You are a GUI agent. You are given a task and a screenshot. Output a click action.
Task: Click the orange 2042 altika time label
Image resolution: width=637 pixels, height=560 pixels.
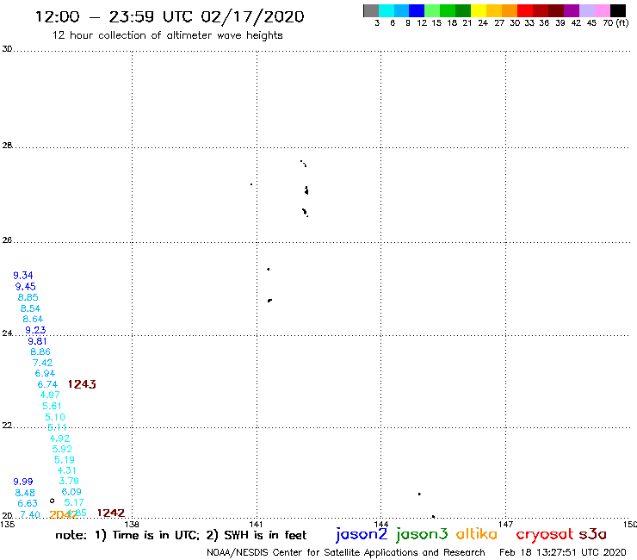pyautogui.click(x=63, y=514)
